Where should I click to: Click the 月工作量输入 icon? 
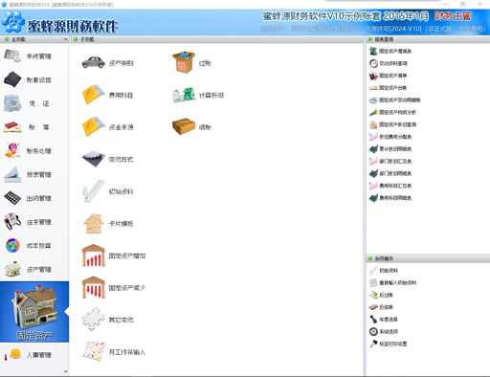[94, 351]
